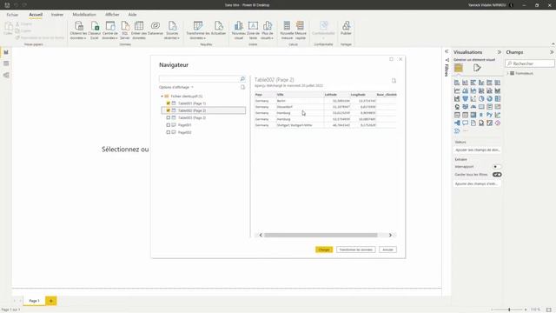Click Obtenir les données ribbon icon

tap(79, 26)
